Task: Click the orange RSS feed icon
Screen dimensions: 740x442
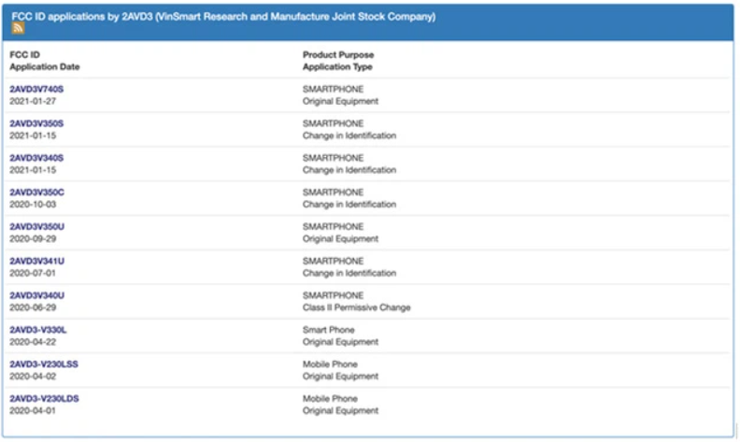Action: click(18, 28)
